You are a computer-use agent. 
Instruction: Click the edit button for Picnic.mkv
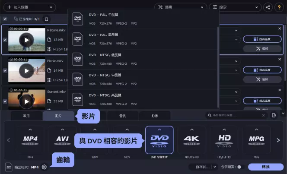(262, 79)
